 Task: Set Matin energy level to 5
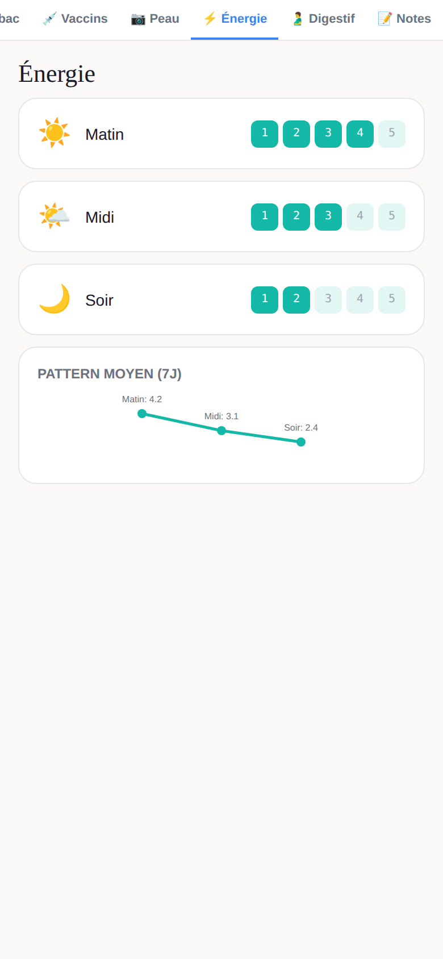392,134
